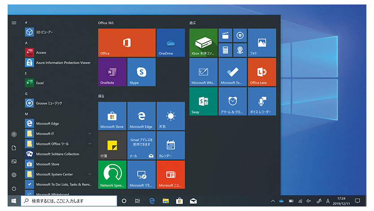The width and height of the screenshot is (374, 211).
Task: Open the Camera small tile
Action: pyautogui.click(x=240, y=50)
